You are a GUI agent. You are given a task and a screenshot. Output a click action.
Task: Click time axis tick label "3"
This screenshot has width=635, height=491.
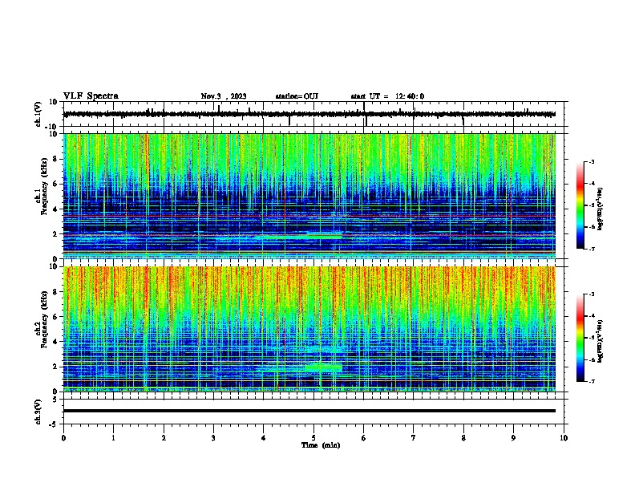pos(213,438)
